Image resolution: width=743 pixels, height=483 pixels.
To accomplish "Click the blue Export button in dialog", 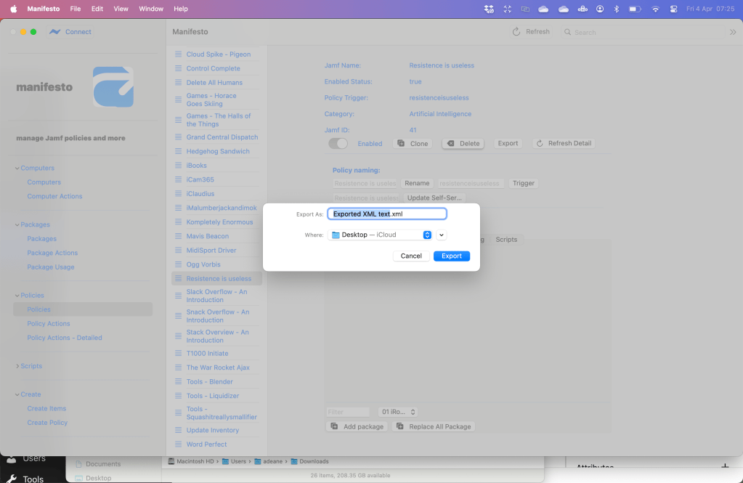I will coord(452,256).
